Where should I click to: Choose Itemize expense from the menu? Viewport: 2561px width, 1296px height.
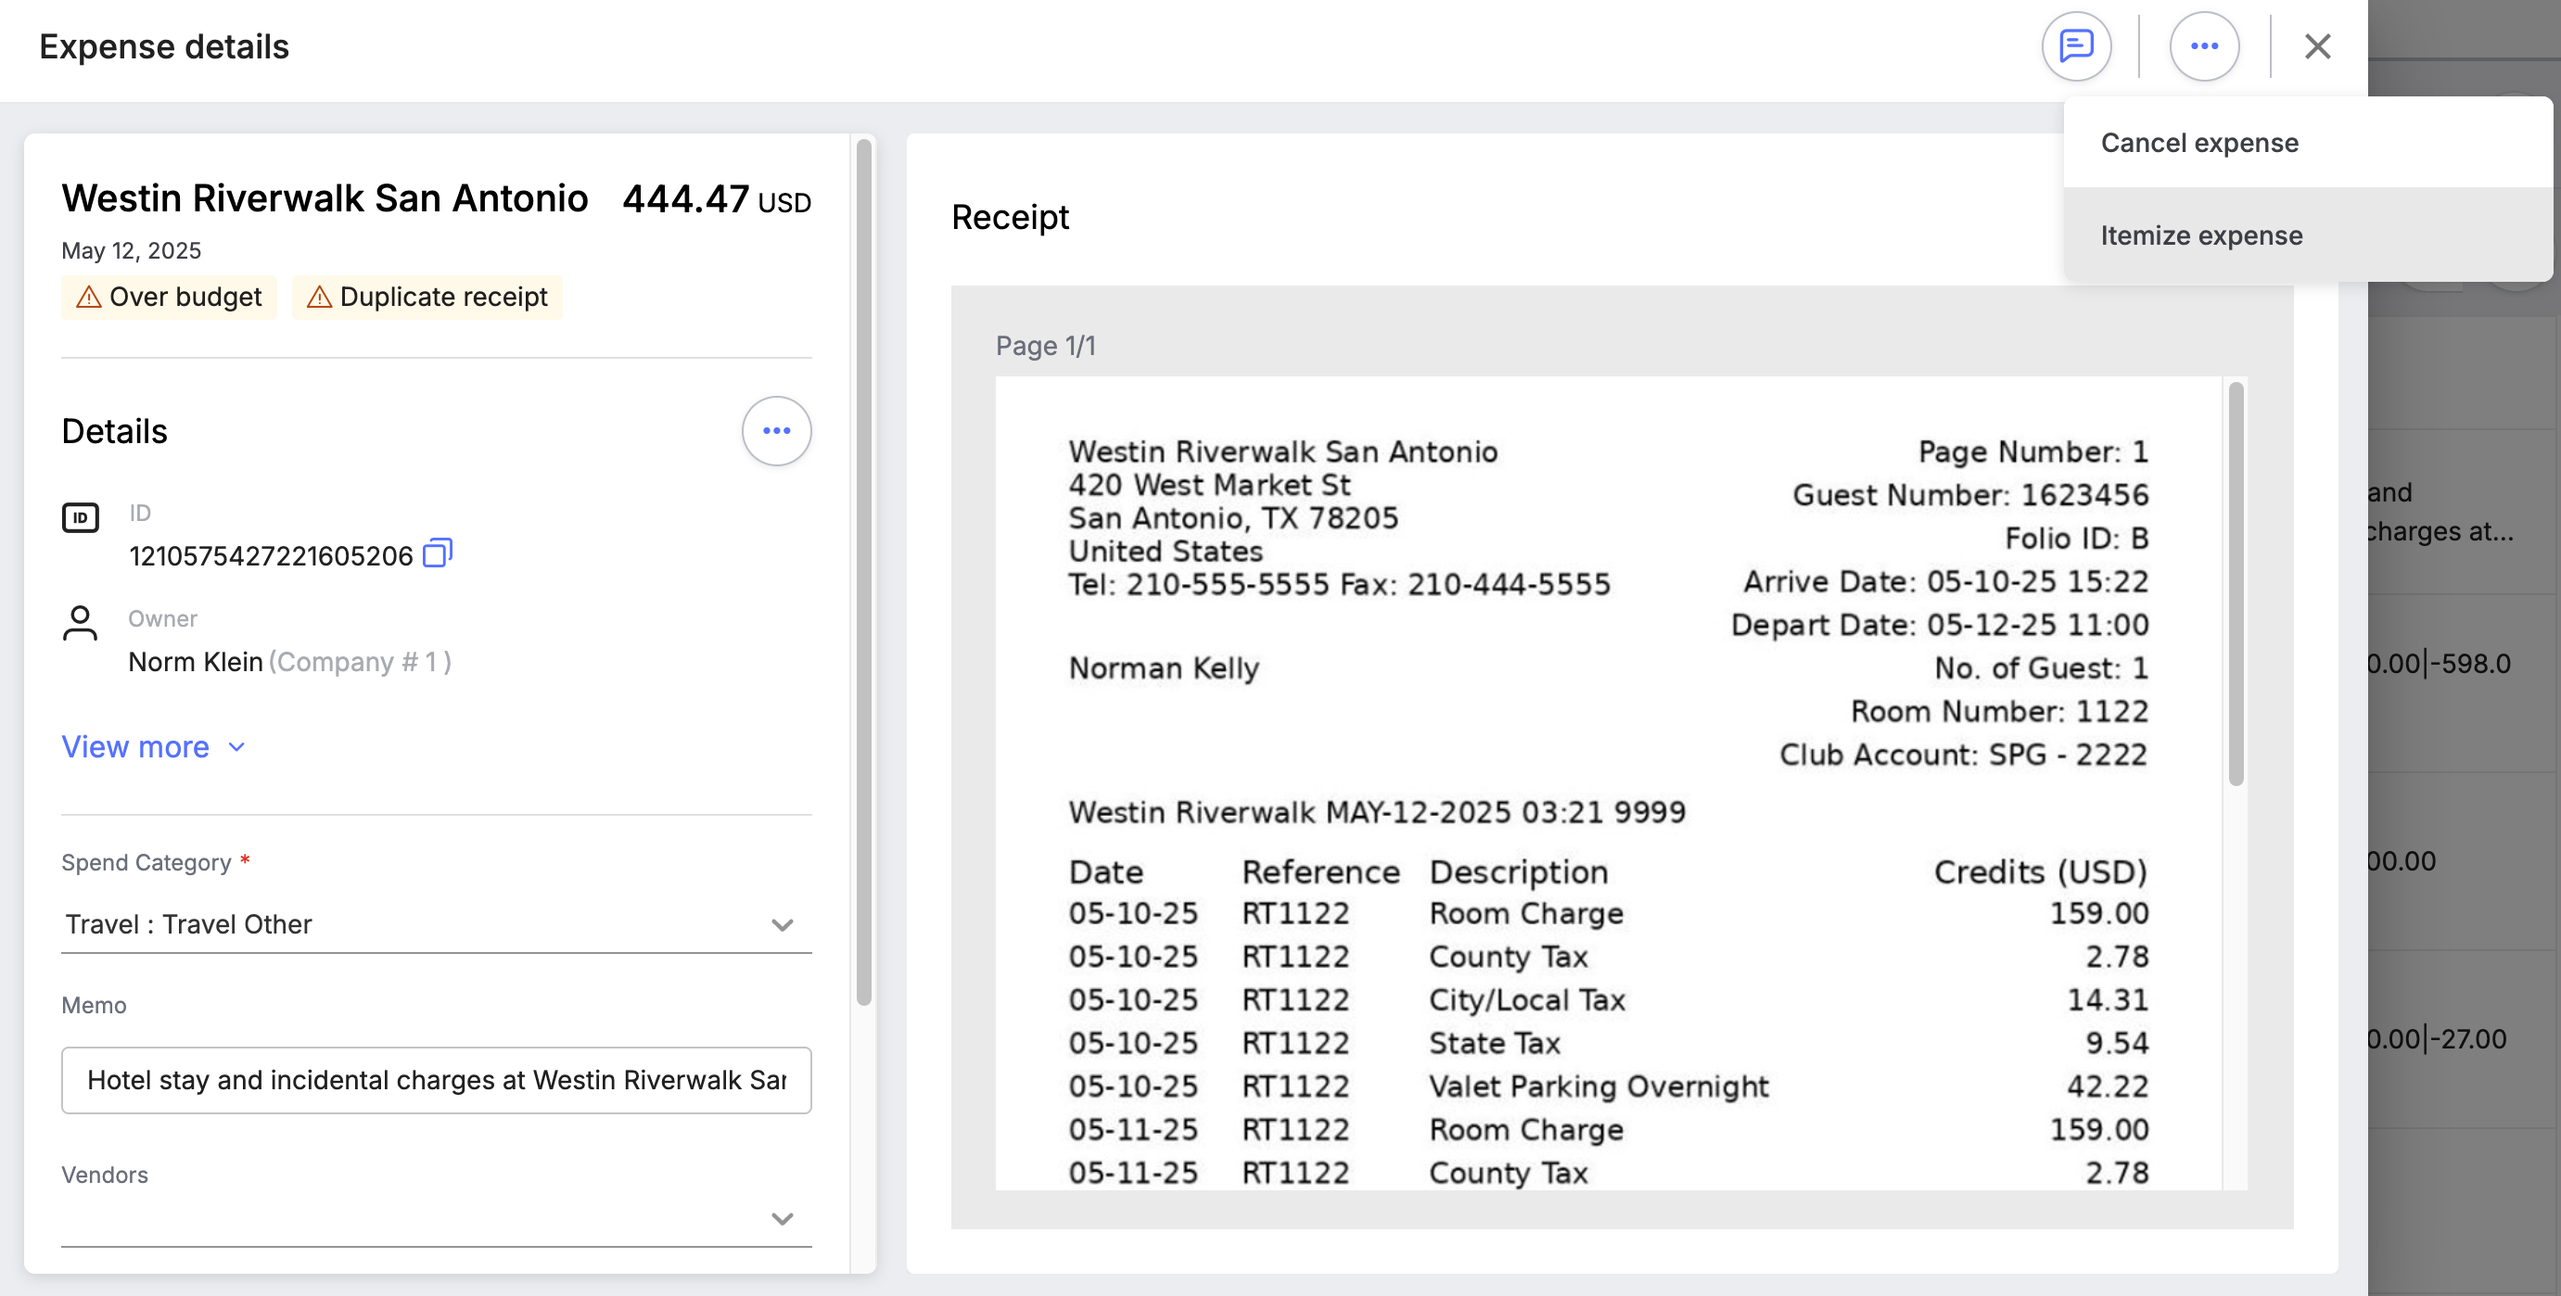[x=2308, y=235]
